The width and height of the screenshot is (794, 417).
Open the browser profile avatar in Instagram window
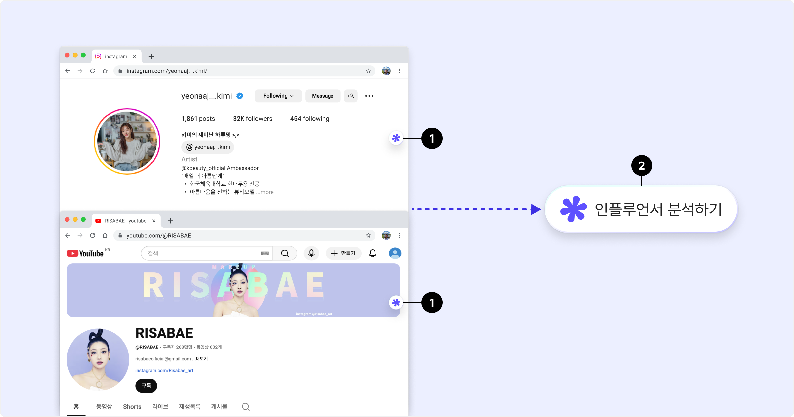[386, 71]
